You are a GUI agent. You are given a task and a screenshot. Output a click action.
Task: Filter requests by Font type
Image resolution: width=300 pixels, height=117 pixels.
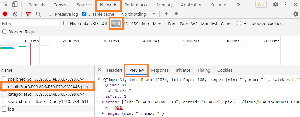click(x=172, y=24)
